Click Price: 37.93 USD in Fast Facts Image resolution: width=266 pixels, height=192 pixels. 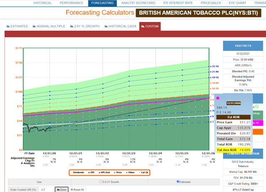click(x=243, y=60)
